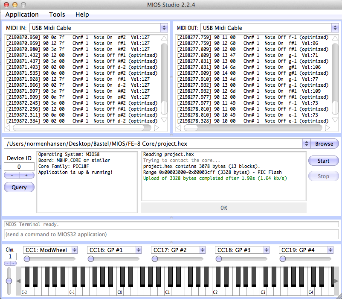
Task: Click the keyboard scroll-left arrow
Action: pos(18,281)
